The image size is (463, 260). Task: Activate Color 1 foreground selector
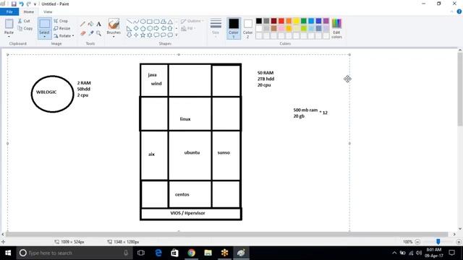pyautogui.click(x=234, y=28)
